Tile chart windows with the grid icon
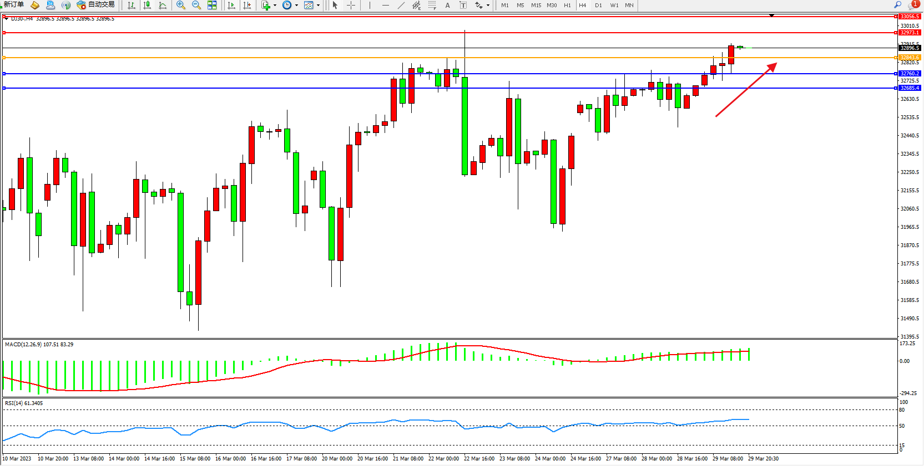The image size is (924, 466). point(212,5)
